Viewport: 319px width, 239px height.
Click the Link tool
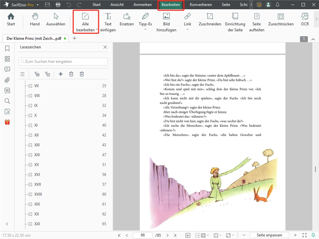tap(188, 20)
